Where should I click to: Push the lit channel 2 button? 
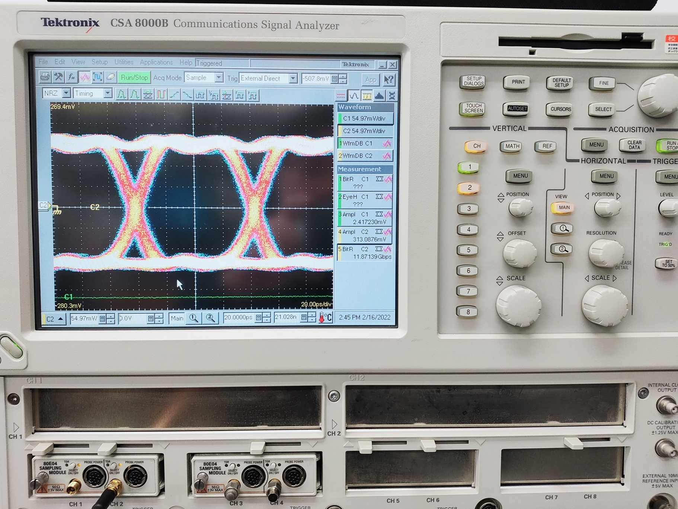469,188
